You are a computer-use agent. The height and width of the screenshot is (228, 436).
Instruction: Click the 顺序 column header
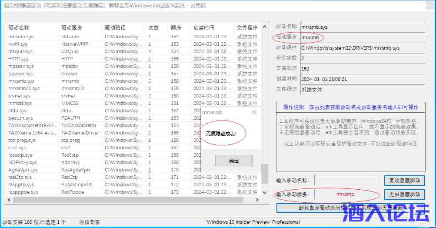click(x=179, y=28)
